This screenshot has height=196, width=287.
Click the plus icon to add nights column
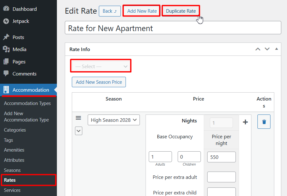point(245,122)
